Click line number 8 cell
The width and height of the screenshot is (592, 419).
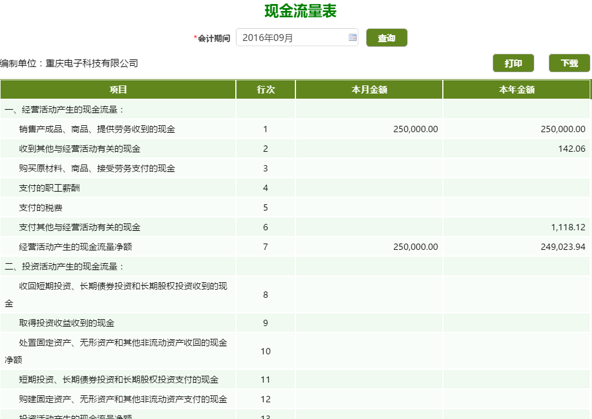pos(265,295)
